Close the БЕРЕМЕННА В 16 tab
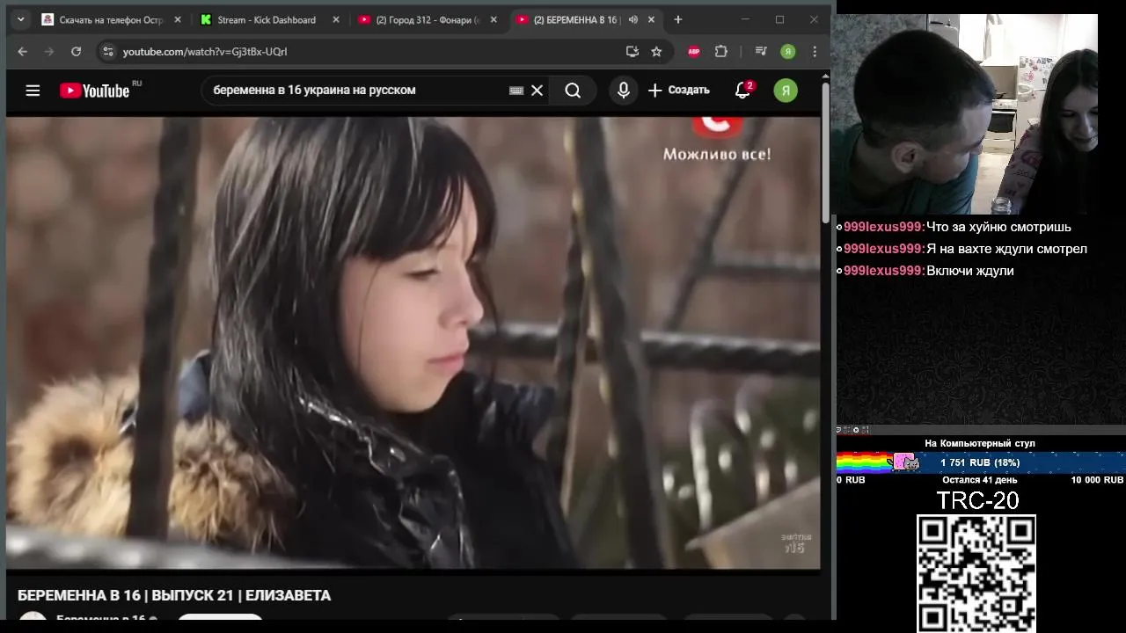 tap(651, 19)
